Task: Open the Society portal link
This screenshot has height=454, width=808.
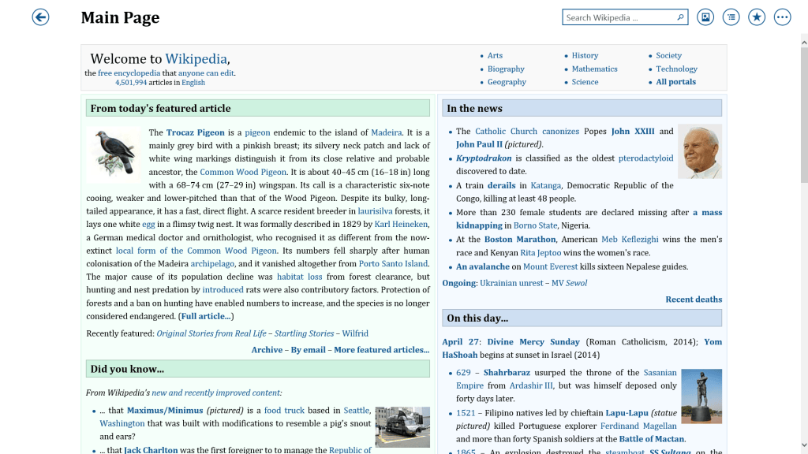Action: pos(668,55)
